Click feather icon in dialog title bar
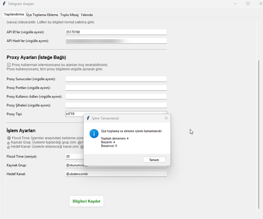Screen dimensions: 263x219 [88, 118]
